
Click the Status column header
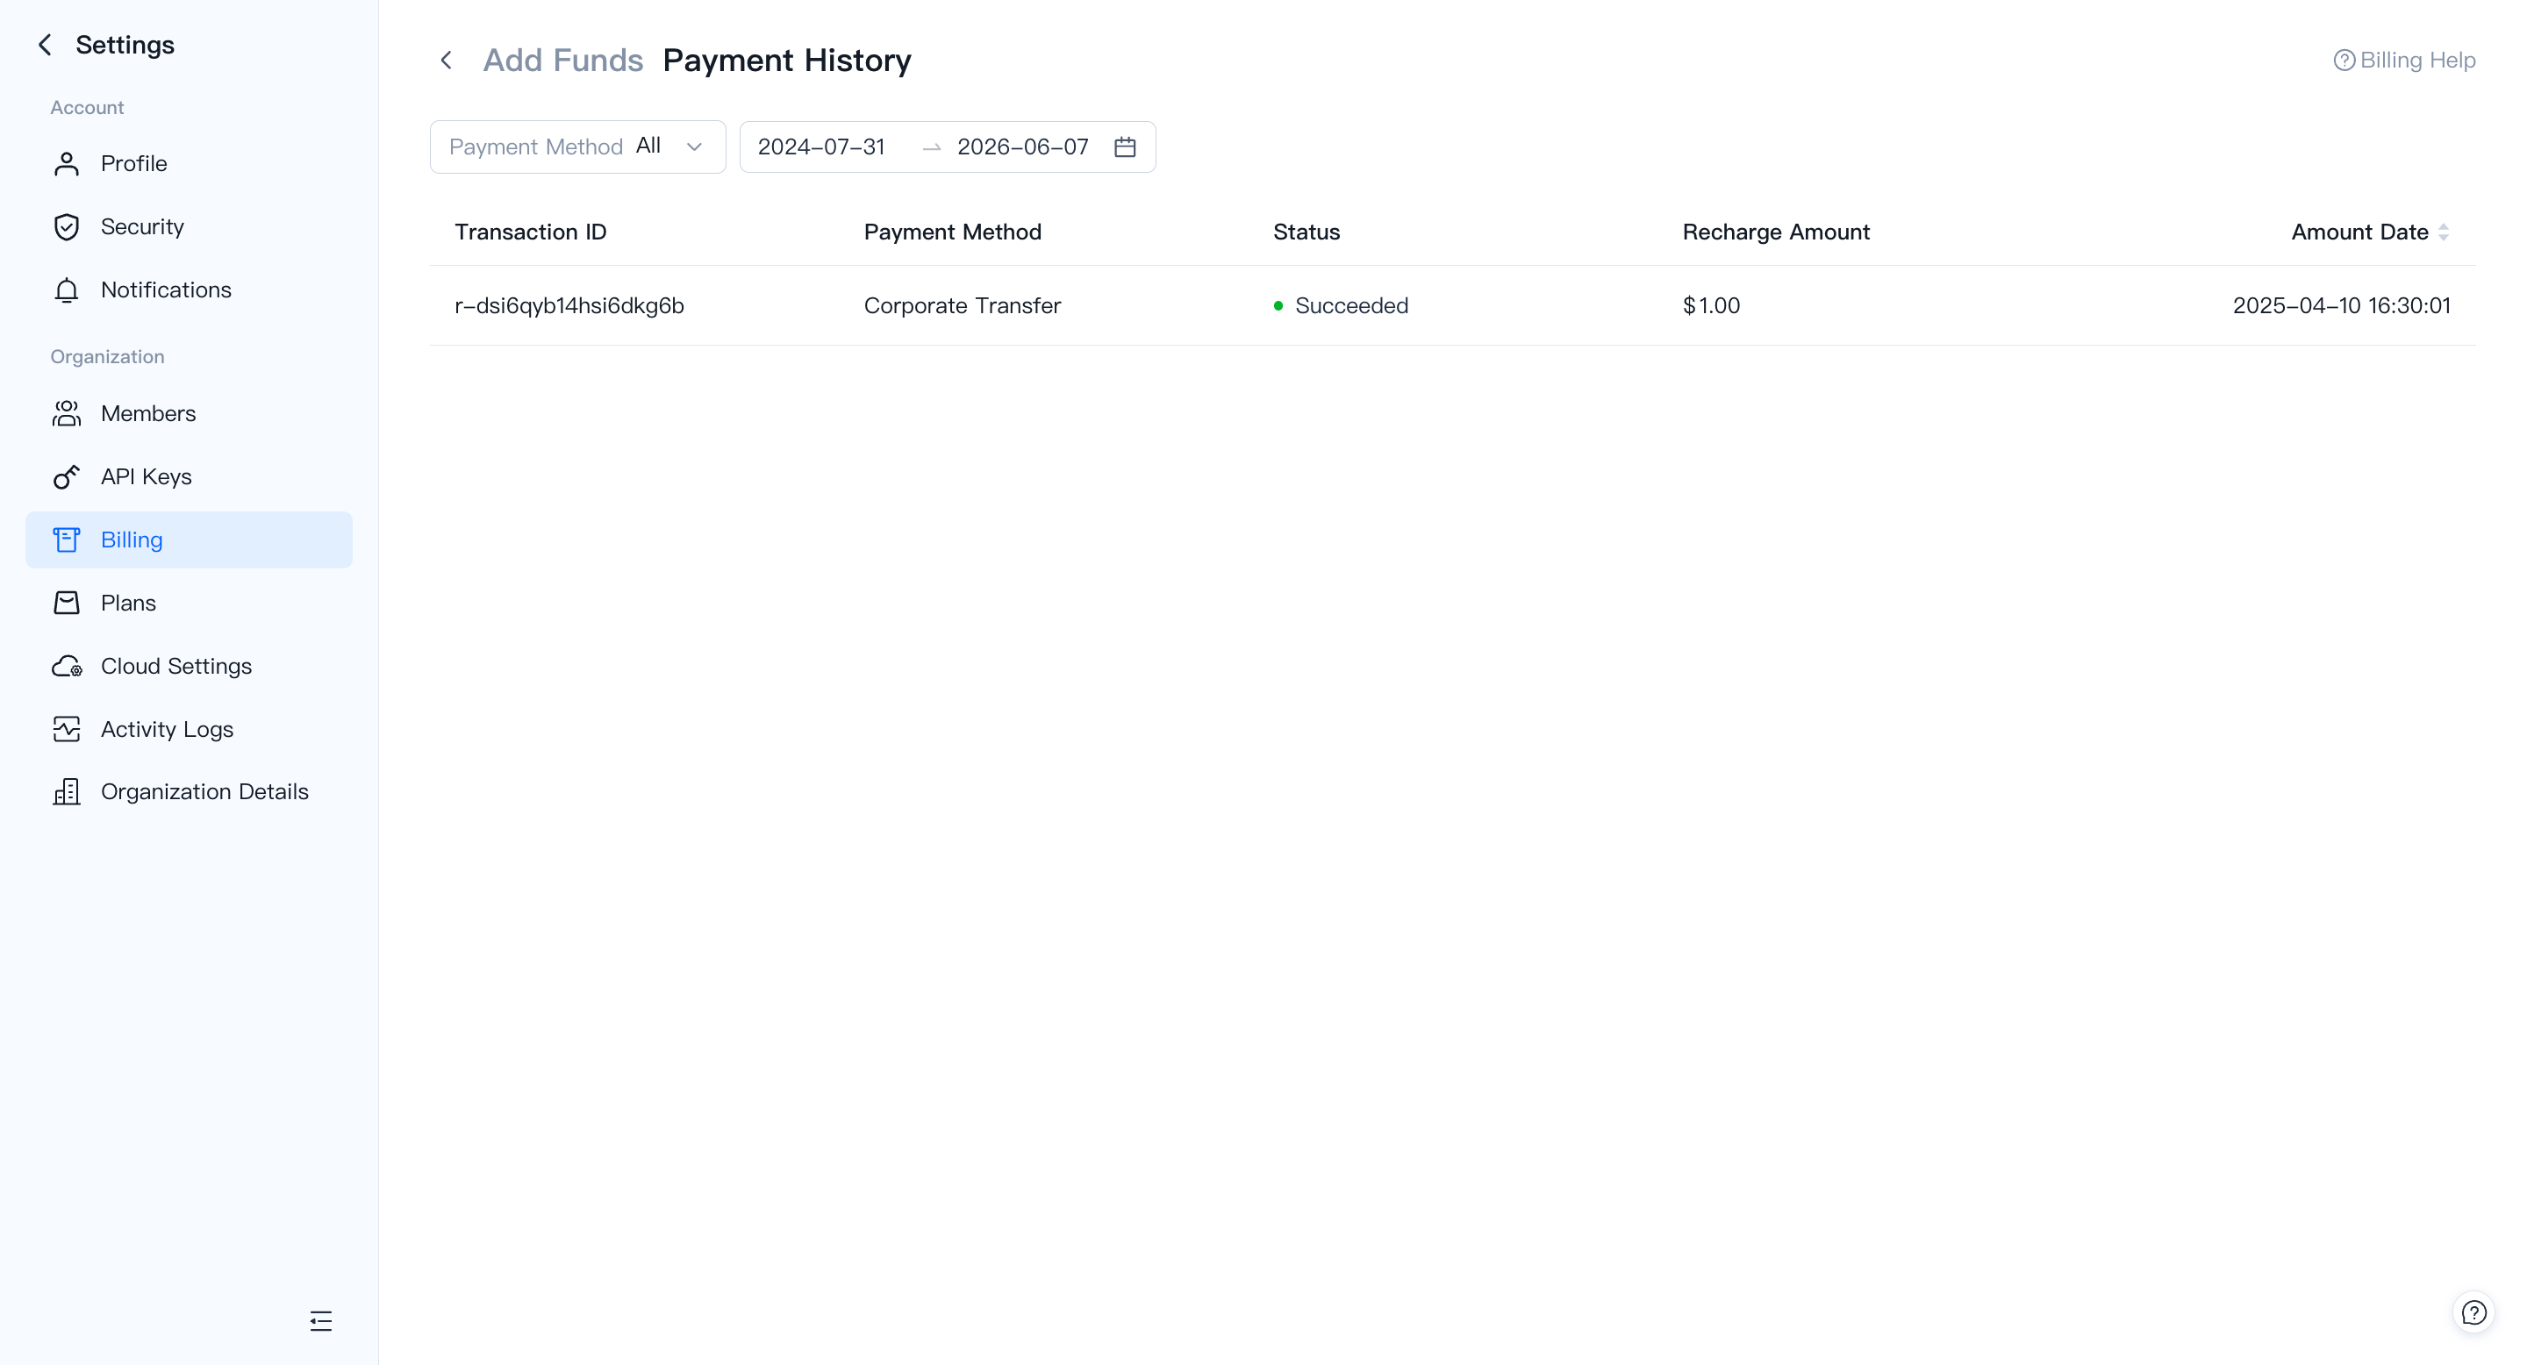click(1306, 232)
